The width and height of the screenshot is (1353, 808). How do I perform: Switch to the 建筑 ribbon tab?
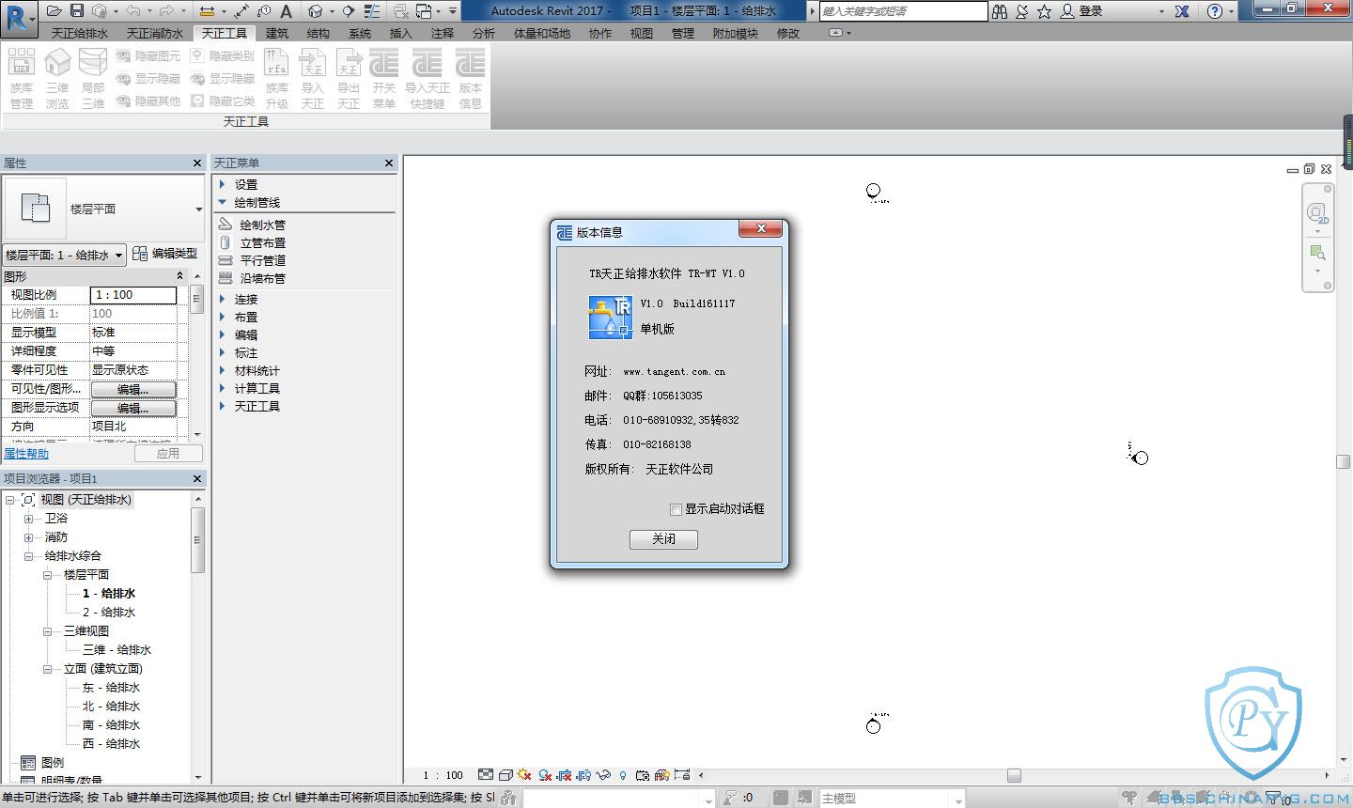[x=277, y=33]
